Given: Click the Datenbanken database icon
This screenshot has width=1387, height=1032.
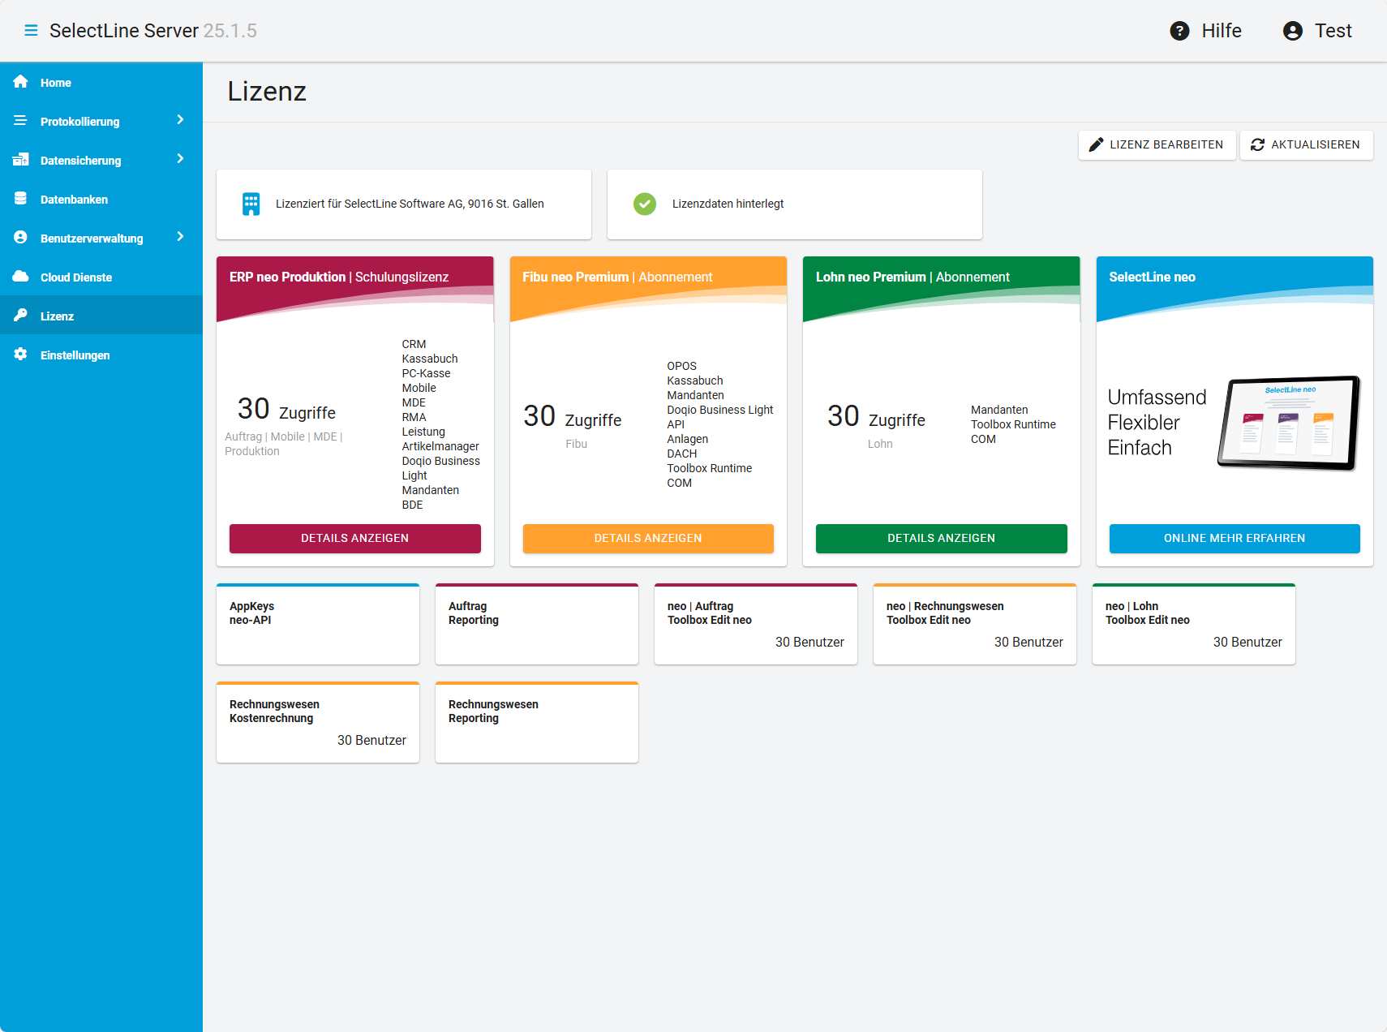Looking at the screenshot, I should (x=20, y=199).
